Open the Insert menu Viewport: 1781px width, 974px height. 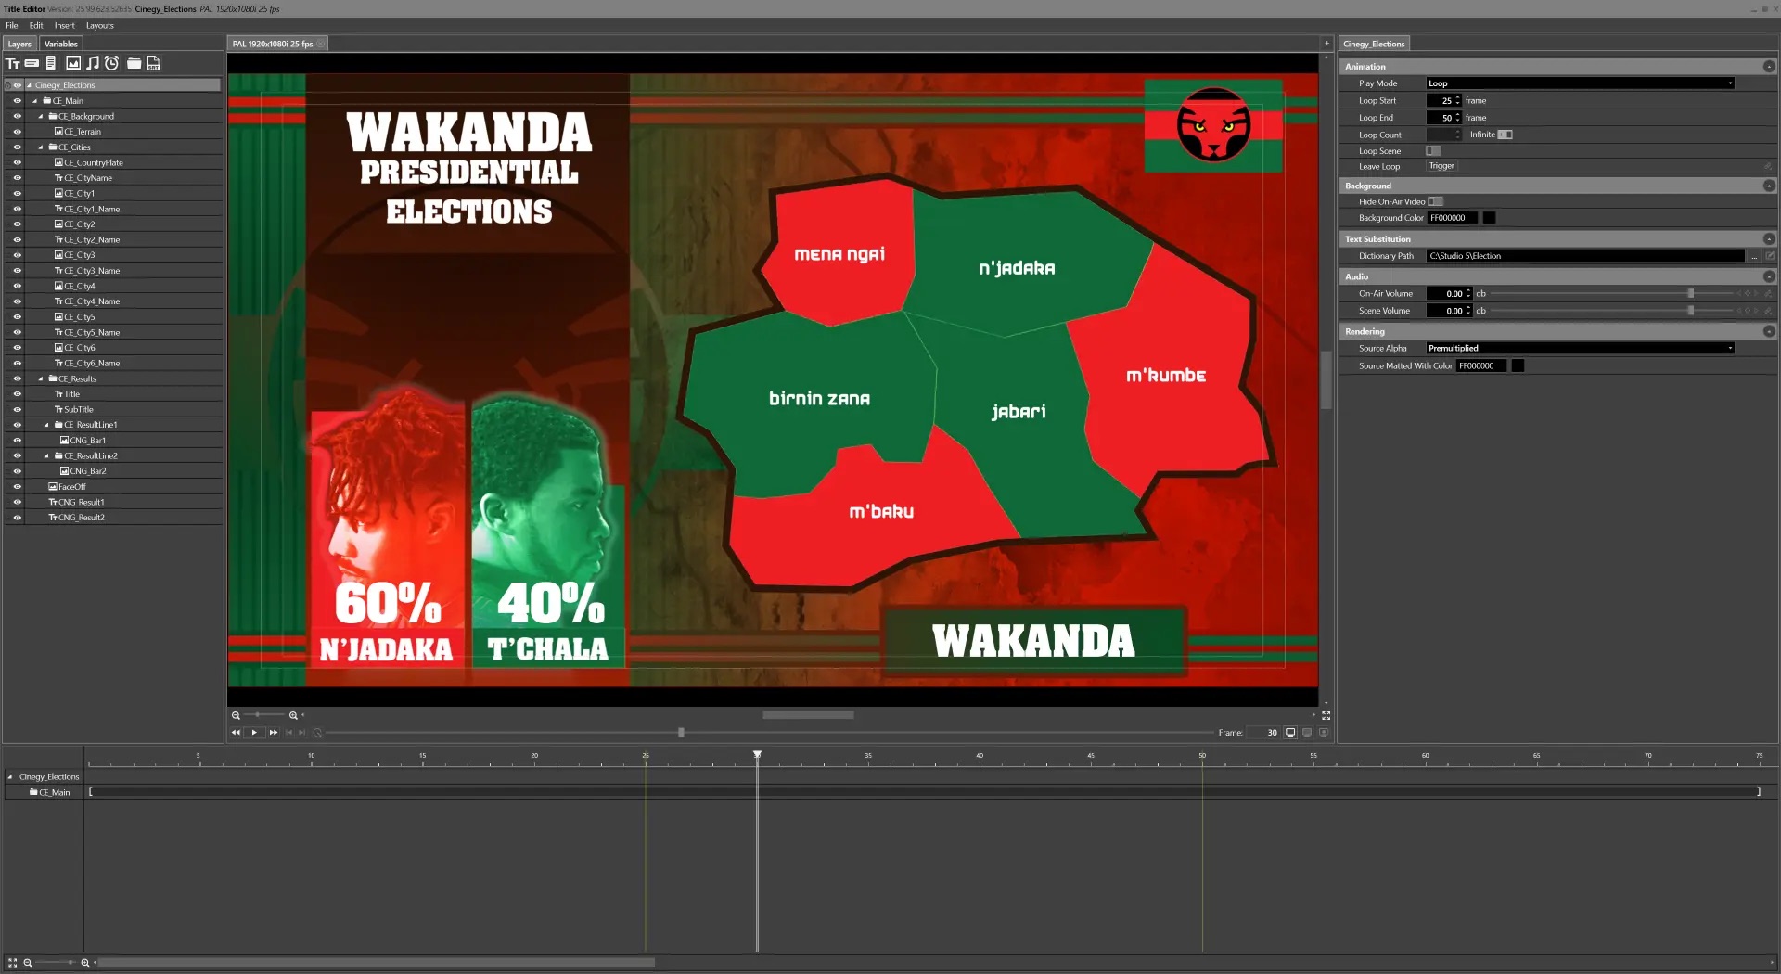tap(64, 26)
